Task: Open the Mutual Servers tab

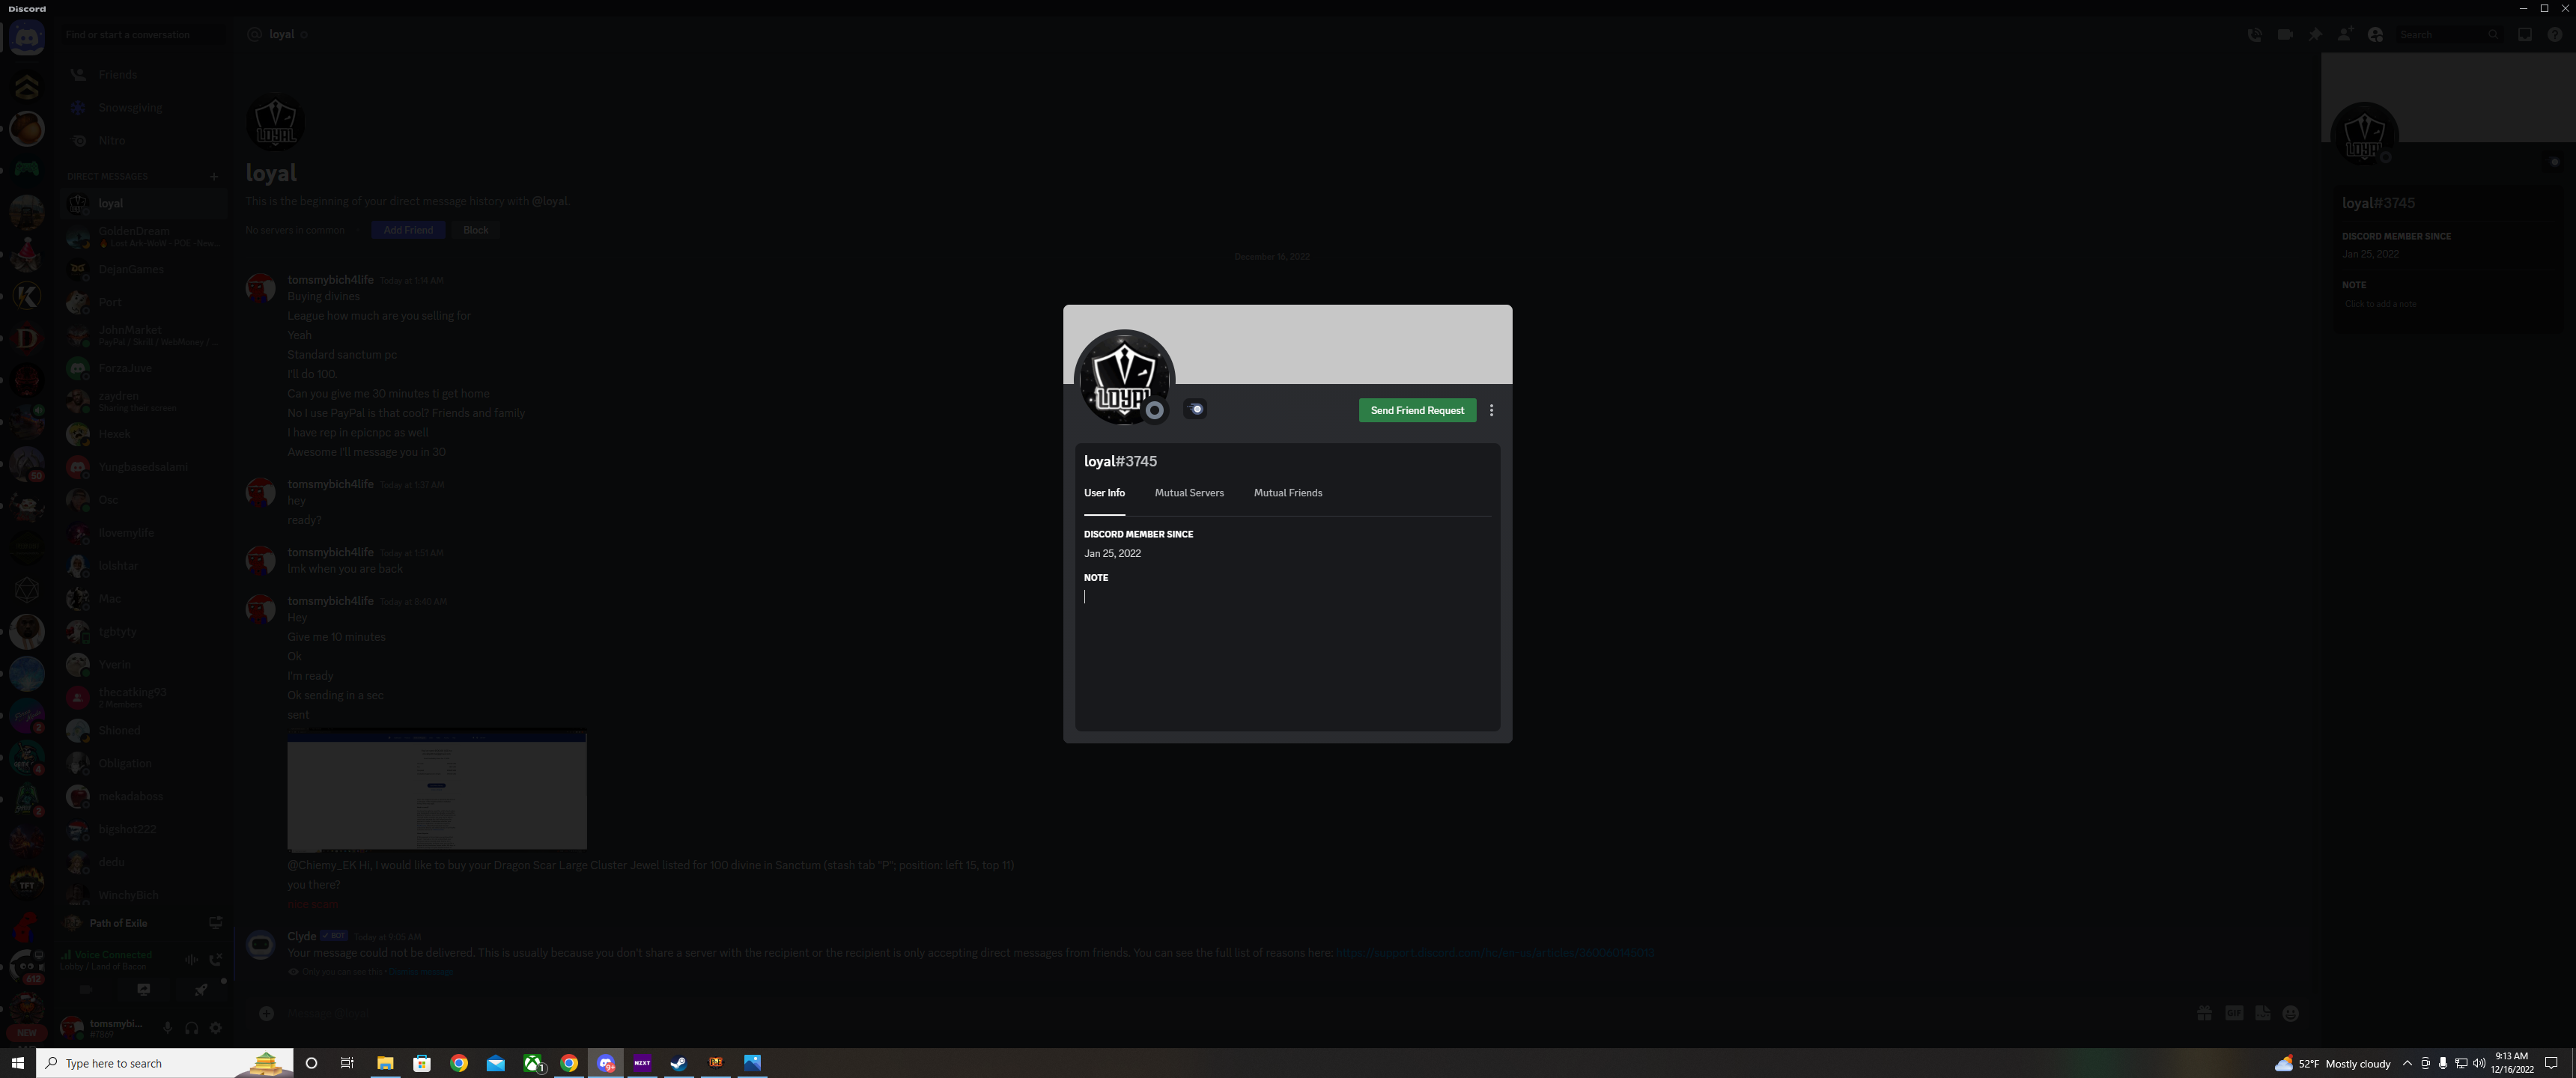Action: pos(1189,493)
